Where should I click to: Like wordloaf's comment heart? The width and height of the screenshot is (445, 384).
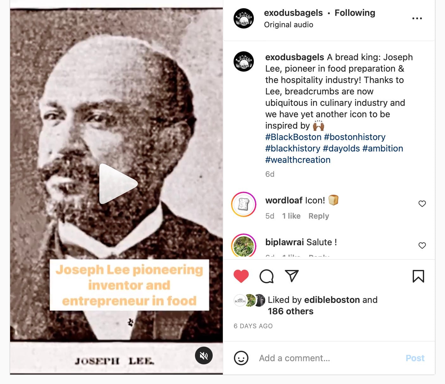click(x=422, y=204)
